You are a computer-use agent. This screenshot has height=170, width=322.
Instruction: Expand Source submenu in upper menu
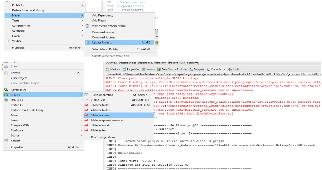coord(82,36)
